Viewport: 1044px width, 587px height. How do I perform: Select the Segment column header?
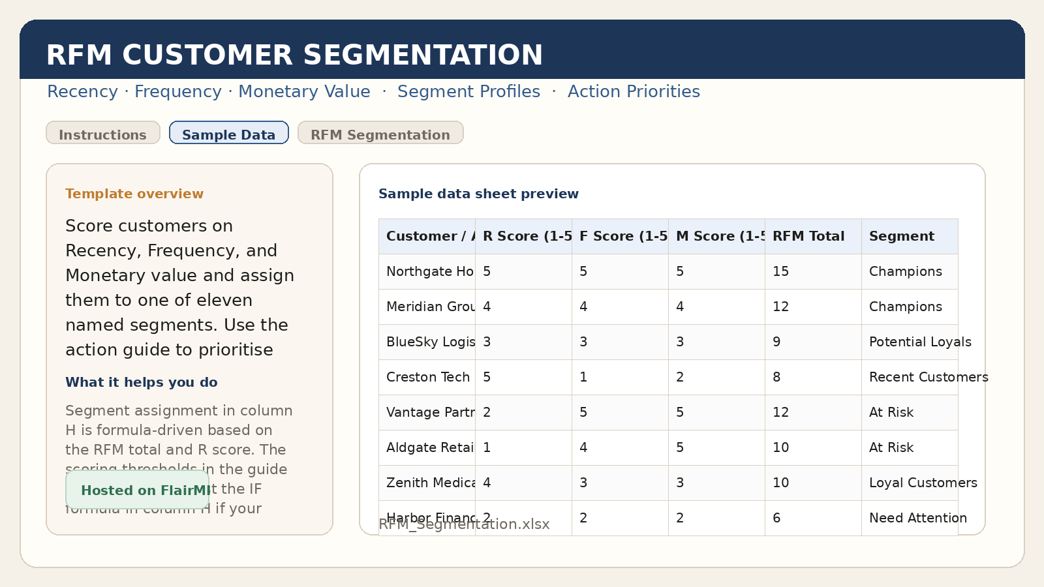(901, 236)
